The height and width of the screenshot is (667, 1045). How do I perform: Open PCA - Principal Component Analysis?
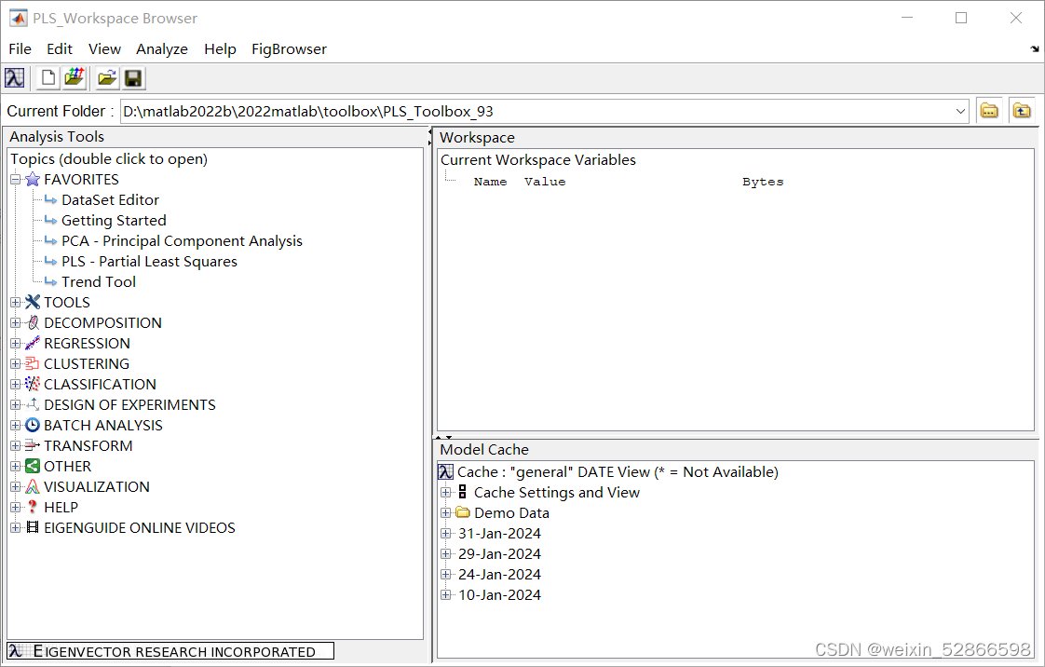point(183,240)
